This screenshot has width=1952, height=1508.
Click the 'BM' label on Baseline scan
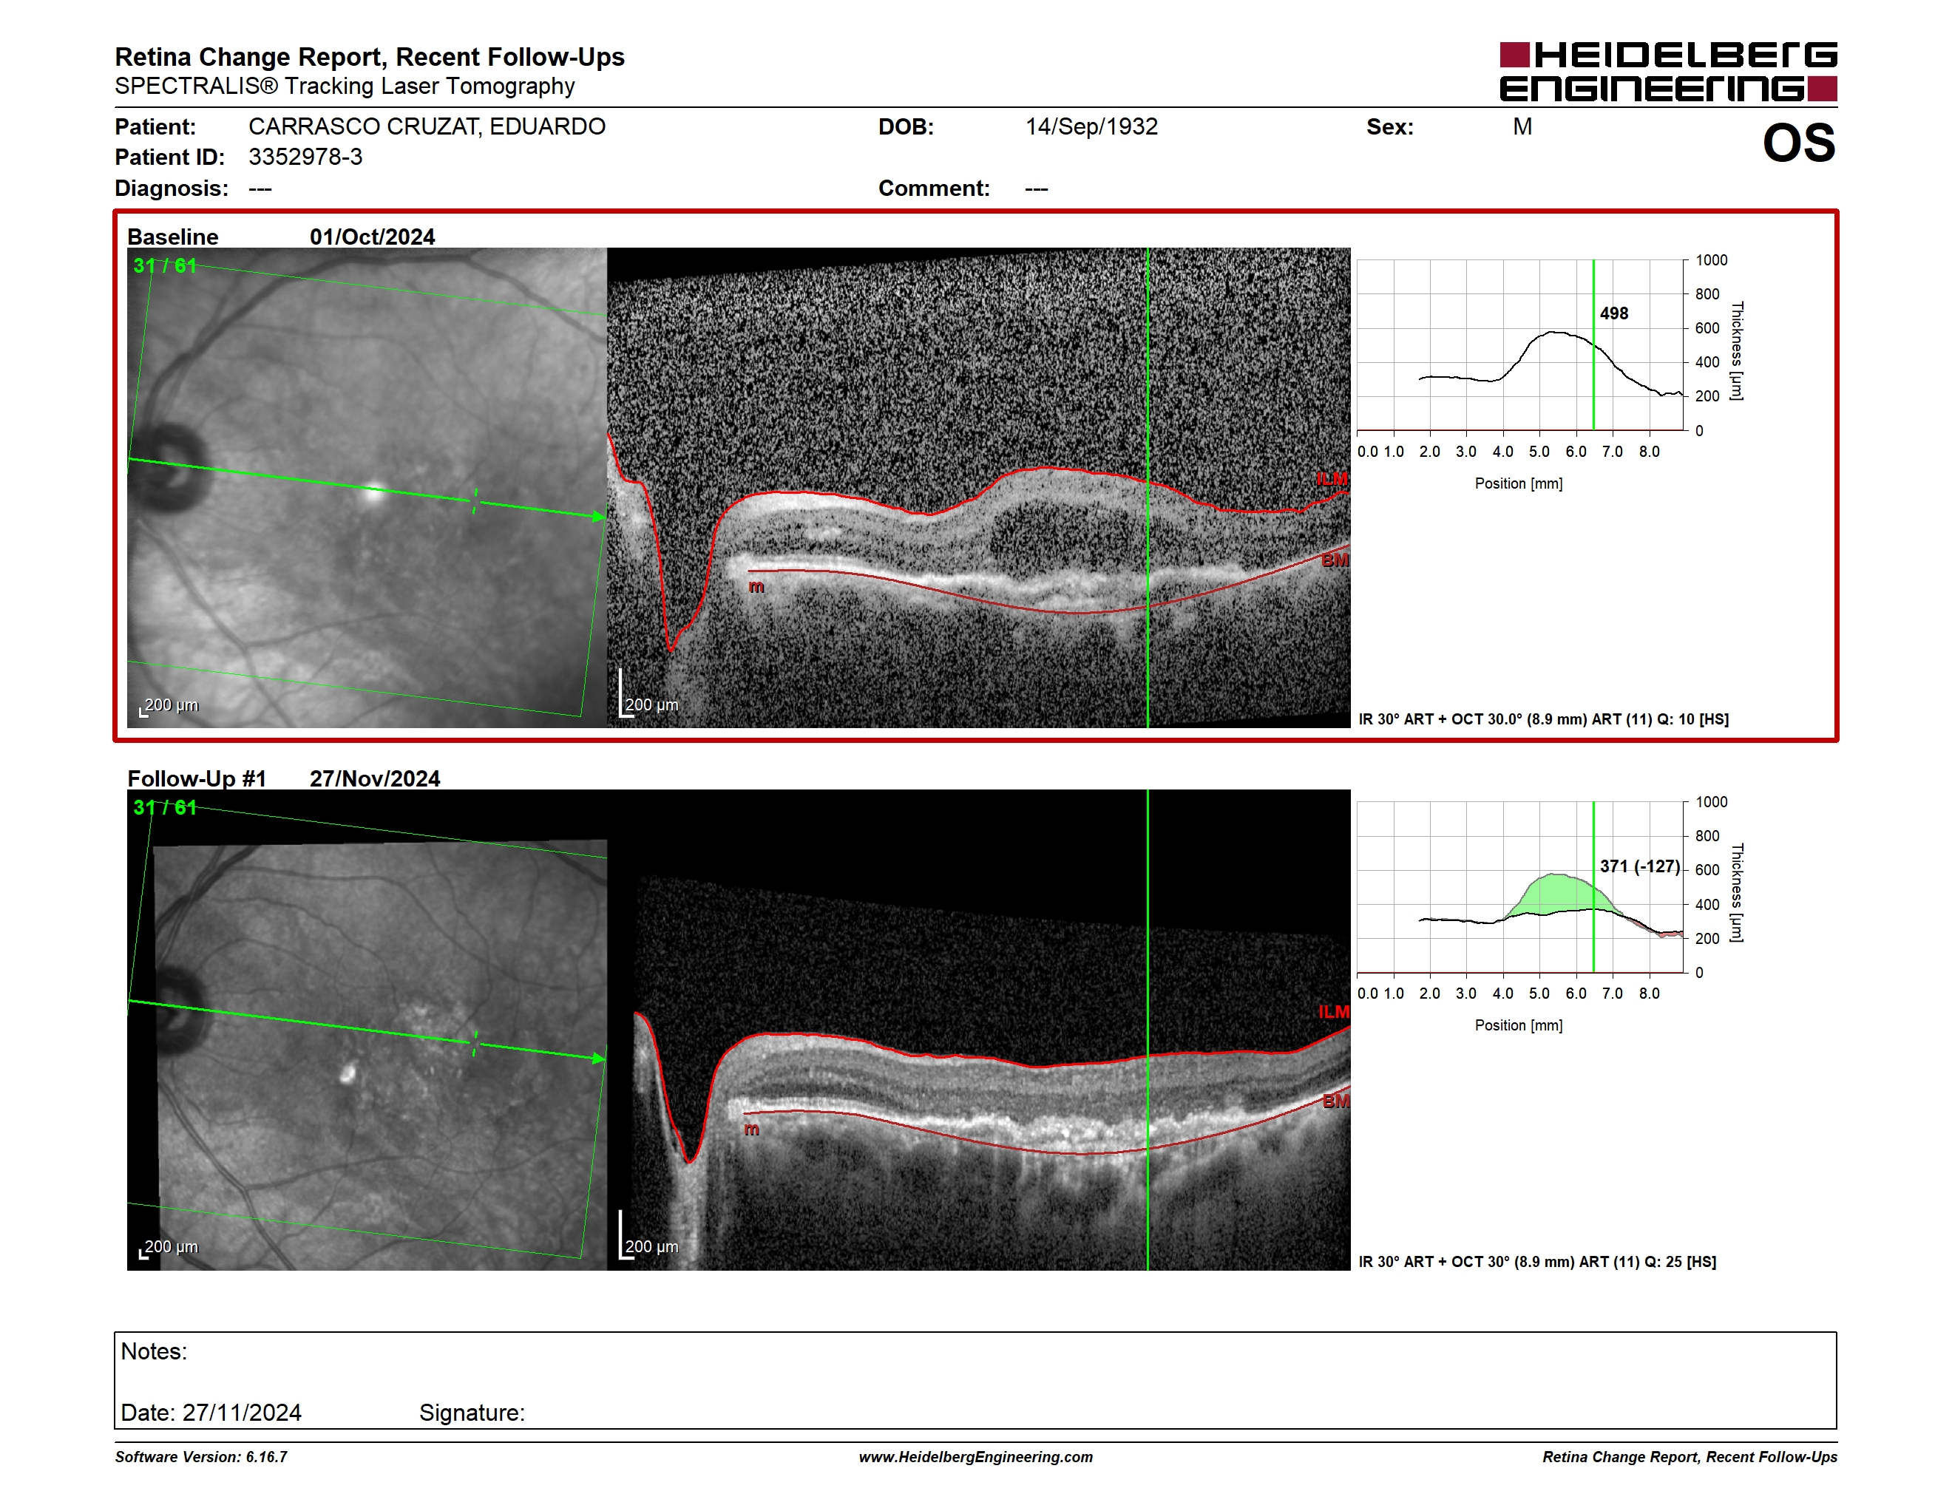(1335, 560)
